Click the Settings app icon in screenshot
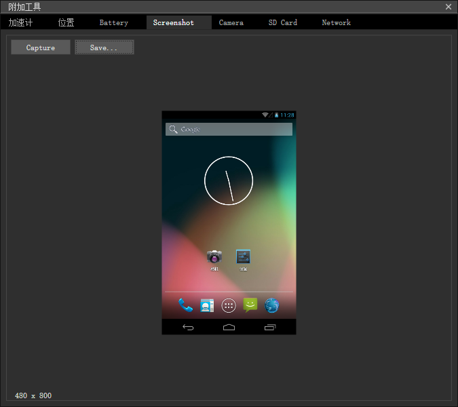 [x=243, y=256]
